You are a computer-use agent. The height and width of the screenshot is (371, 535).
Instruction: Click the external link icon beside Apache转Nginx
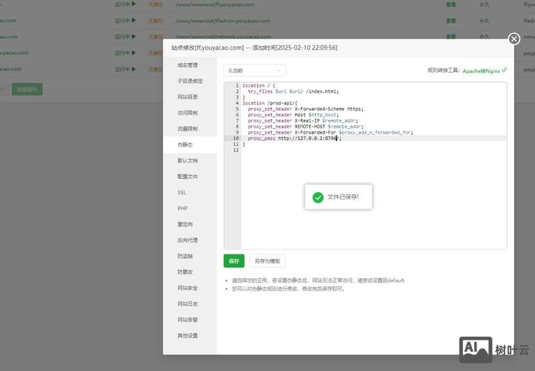pyautogui.click(x=505, y=70)
